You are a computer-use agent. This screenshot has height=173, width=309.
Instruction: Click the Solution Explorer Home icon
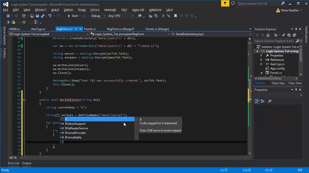point(268,35)
